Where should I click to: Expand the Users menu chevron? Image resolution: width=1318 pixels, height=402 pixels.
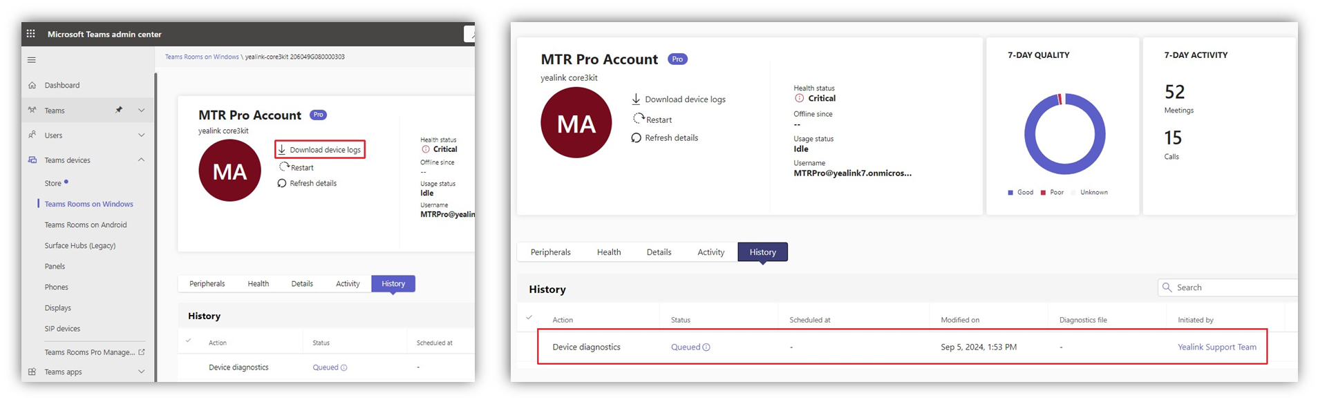pos(141,135)
